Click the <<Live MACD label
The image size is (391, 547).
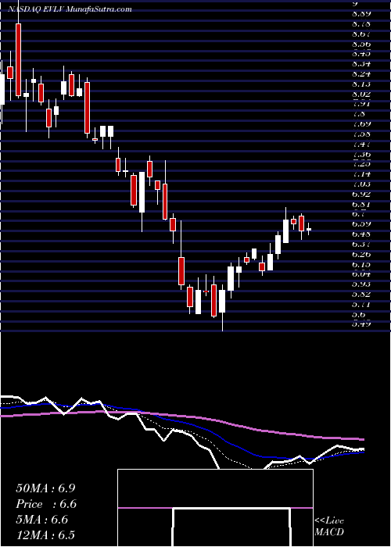[329, 526]
